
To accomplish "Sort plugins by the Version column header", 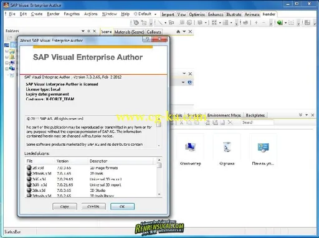I will tap(72, 161).
